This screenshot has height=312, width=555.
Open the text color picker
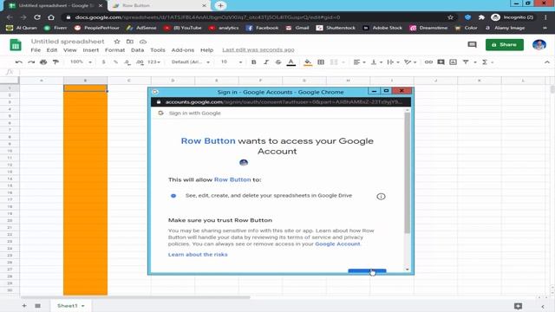click(291, 62)
